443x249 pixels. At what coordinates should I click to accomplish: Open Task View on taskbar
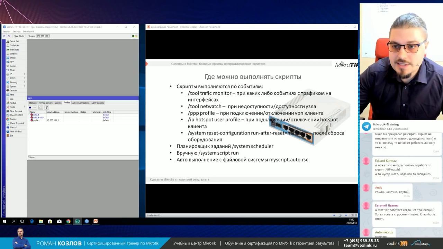(x=22, y=221)
